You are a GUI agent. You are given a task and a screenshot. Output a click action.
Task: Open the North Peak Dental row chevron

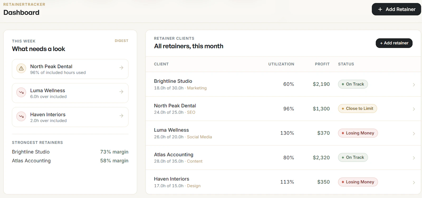tap(414, 109)
